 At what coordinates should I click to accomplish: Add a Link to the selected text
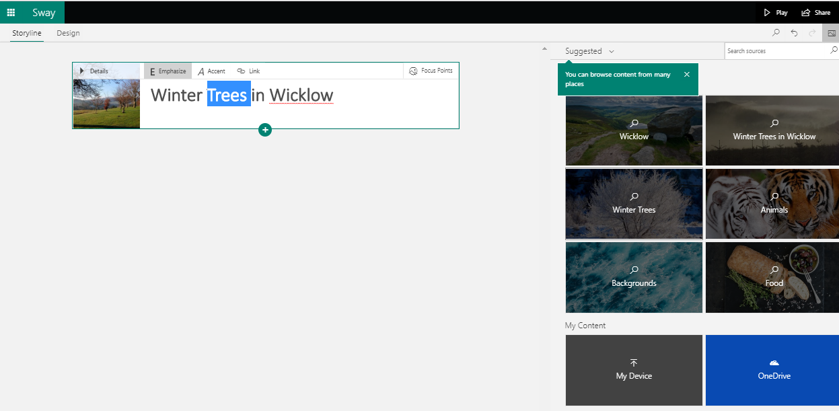[x=248, y=71]
